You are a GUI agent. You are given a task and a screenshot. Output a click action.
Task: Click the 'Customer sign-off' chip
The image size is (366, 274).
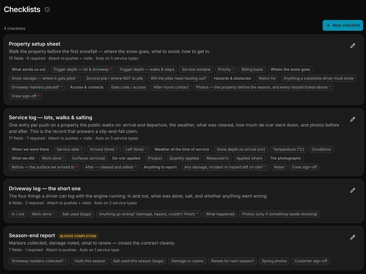click(311, 261)
